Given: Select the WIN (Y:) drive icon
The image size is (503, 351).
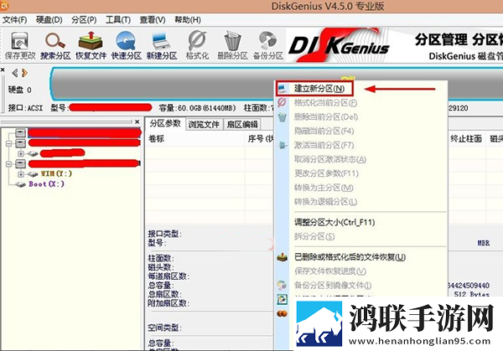Looking at the screenshot, I should (33, 174).
